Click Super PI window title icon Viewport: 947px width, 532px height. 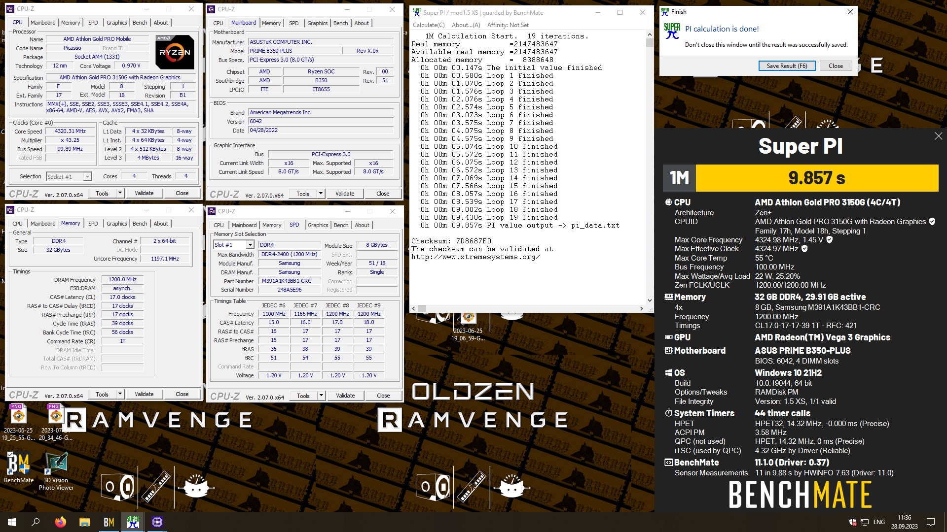[417, 12]
